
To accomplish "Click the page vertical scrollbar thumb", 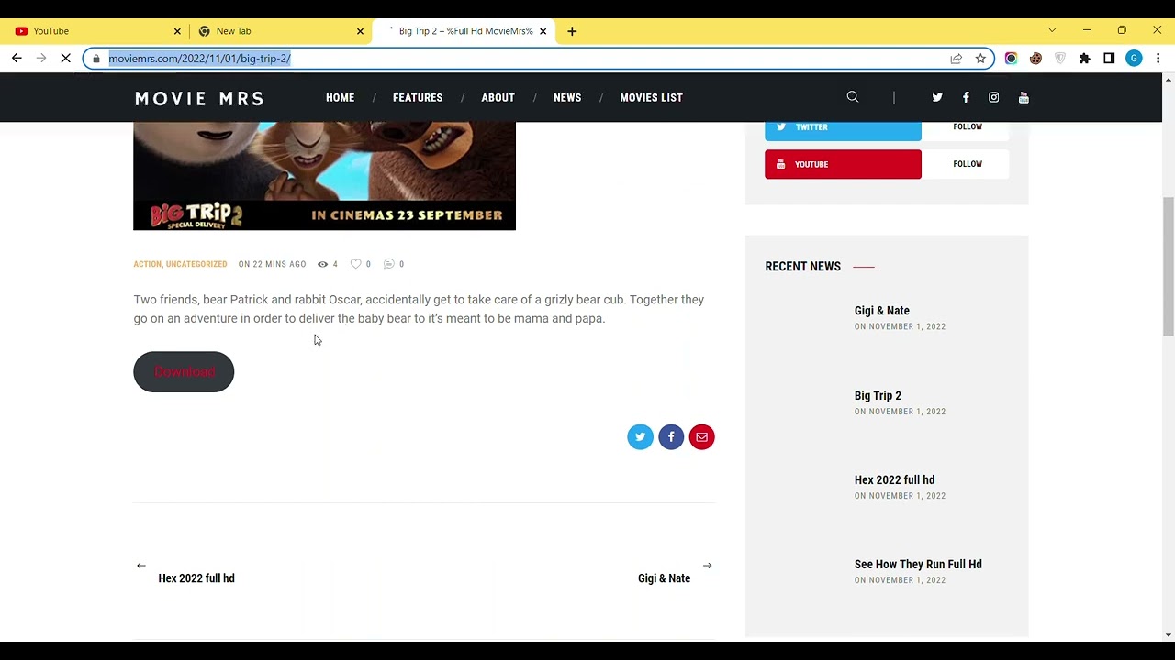I will [x=1168, y=266].
